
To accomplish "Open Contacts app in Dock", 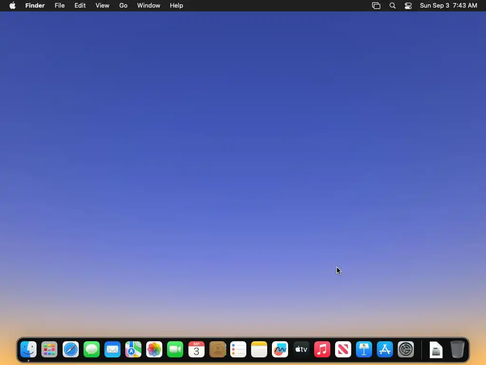I will click(x=217, y=349).
